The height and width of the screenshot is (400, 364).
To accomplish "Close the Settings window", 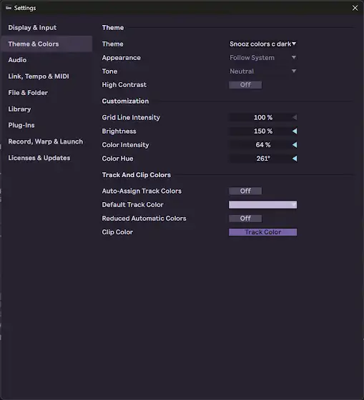I will click(355, 8).
